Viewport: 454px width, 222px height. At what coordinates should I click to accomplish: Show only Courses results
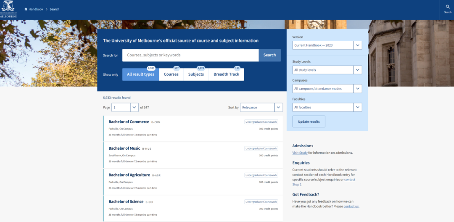[171, 74]
